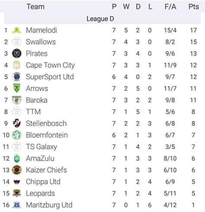
Task: Click the Kaizer Chiefs badge icon
Action: click(x=17, y=170)
